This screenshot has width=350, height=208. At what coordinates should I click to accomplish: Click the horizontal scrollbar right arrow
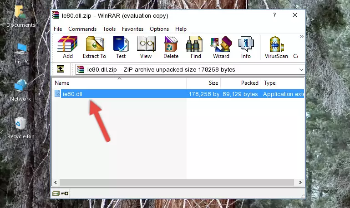pos(300,183)
